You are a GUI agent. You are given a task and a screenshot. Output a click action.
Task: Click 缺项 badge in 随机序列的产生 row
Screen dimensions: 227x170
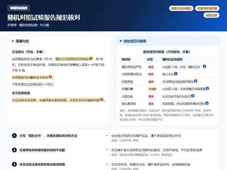(151, 67)
